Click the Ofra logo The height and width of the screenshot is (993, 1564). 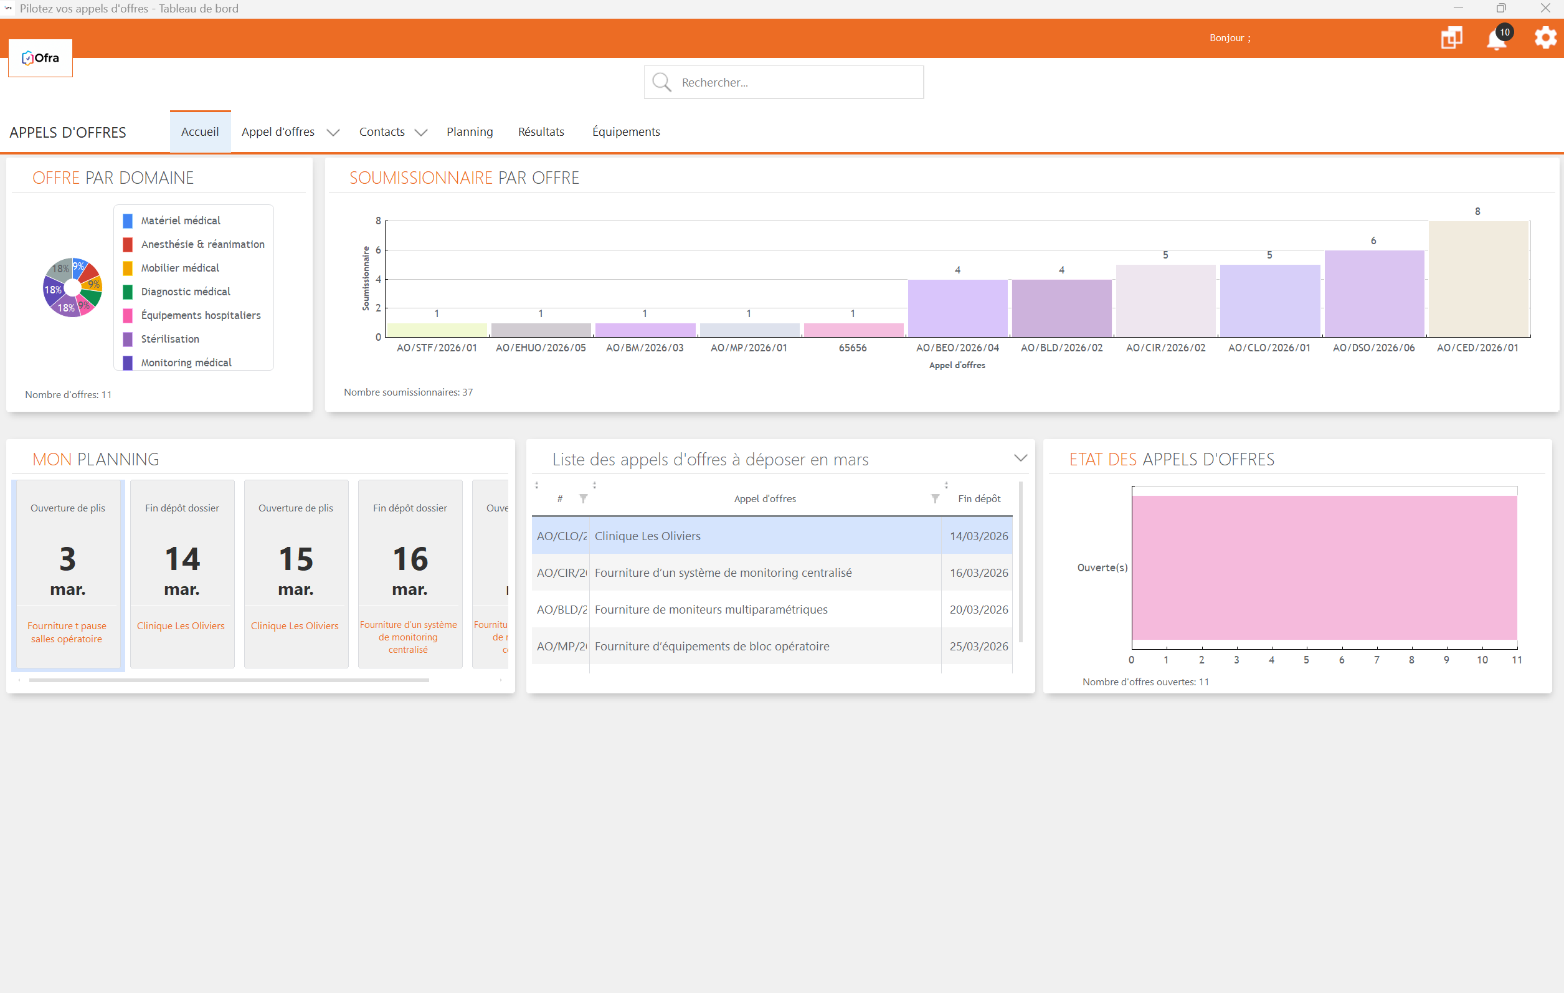tap(40, 58)
